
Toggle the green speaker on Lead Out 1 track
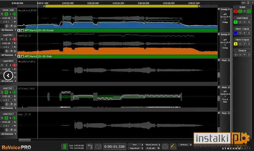pos(14,92)
